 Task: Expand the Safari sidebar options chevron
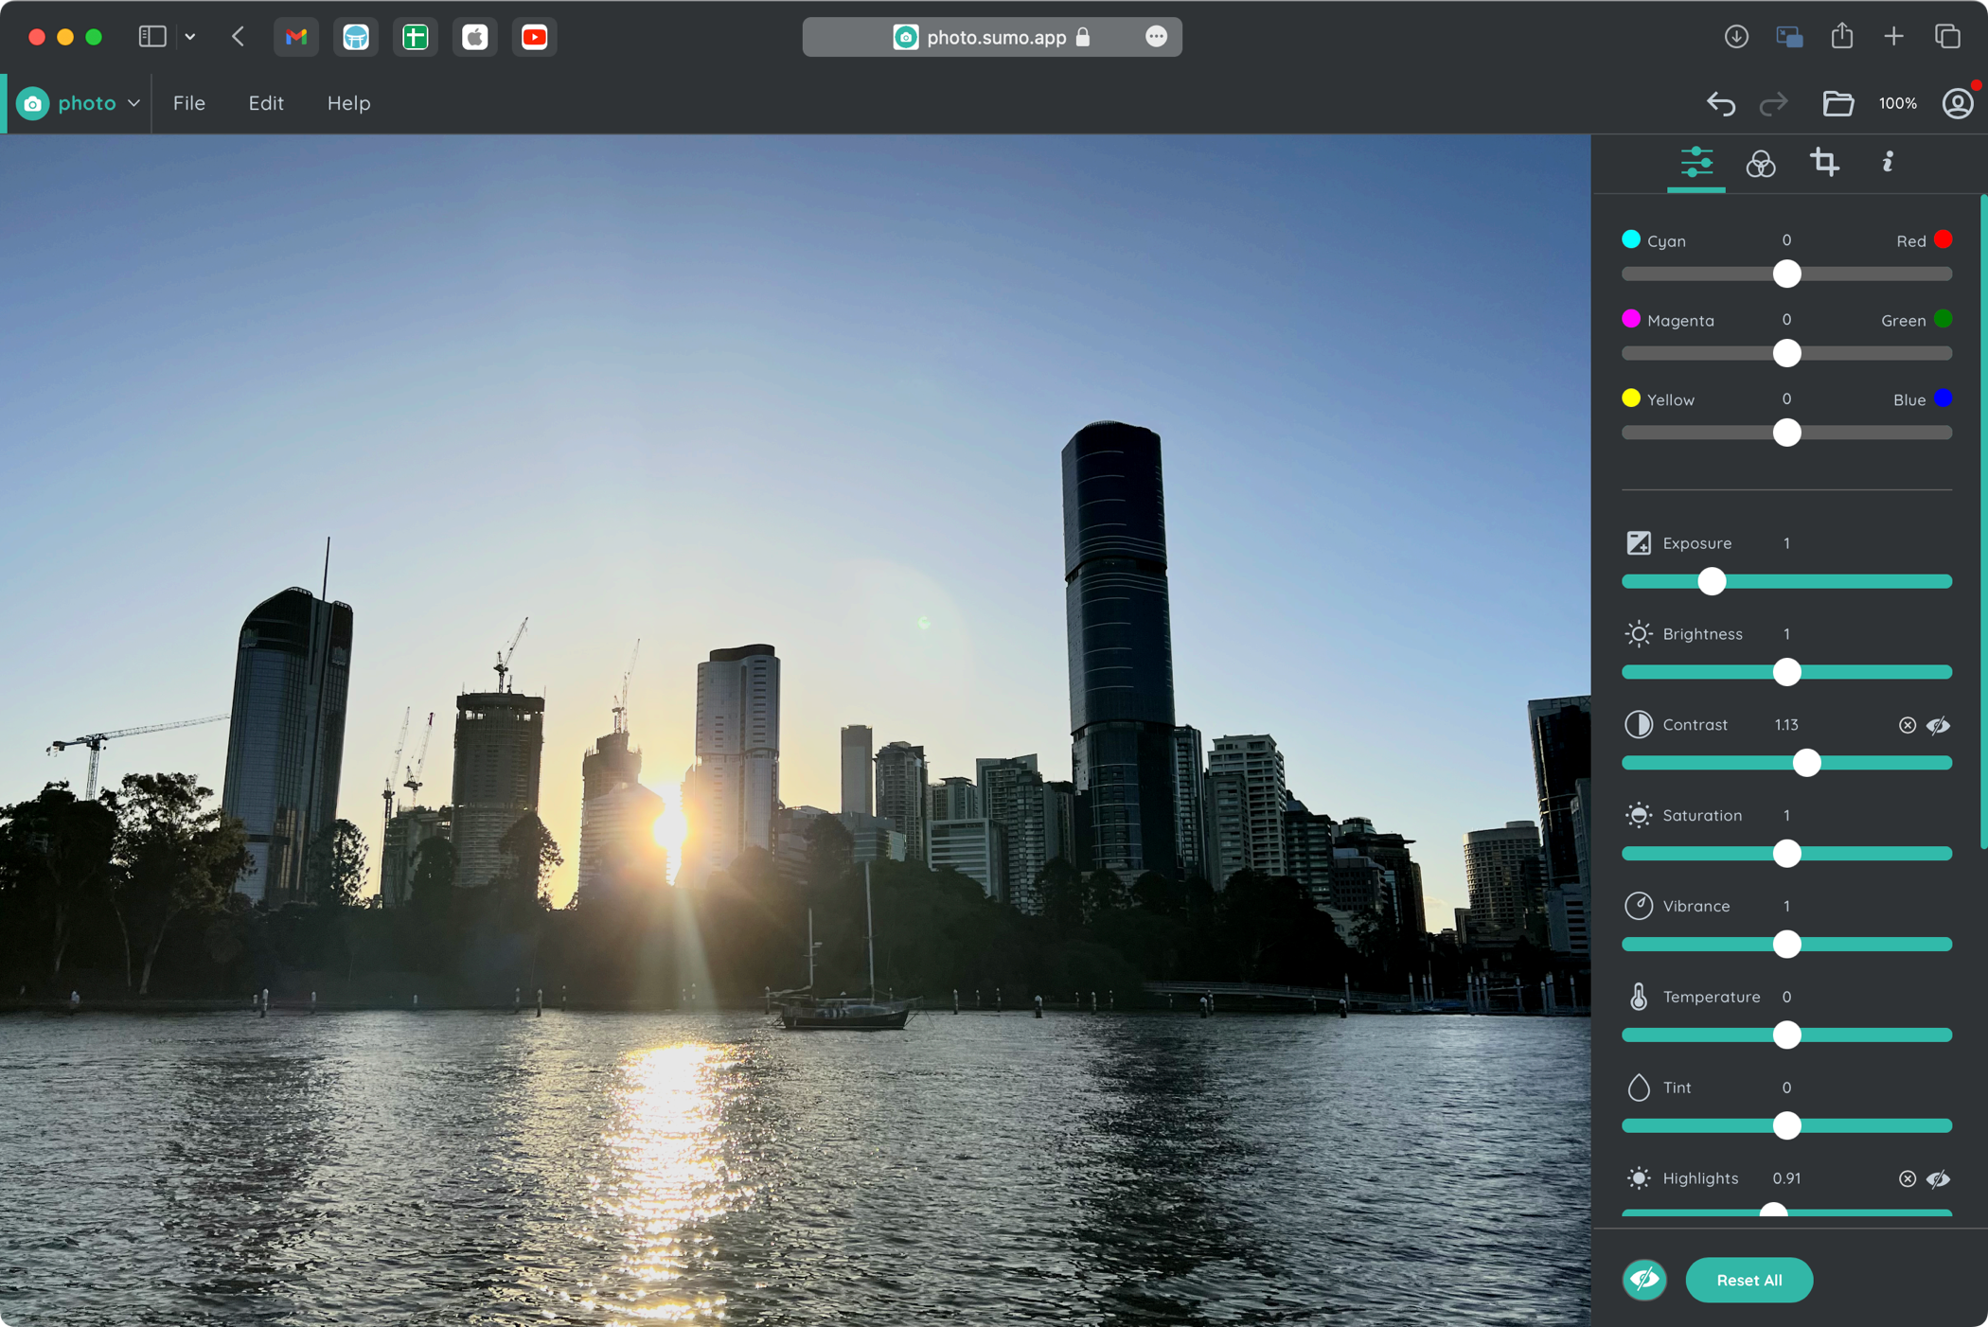(x=190, y=37)
